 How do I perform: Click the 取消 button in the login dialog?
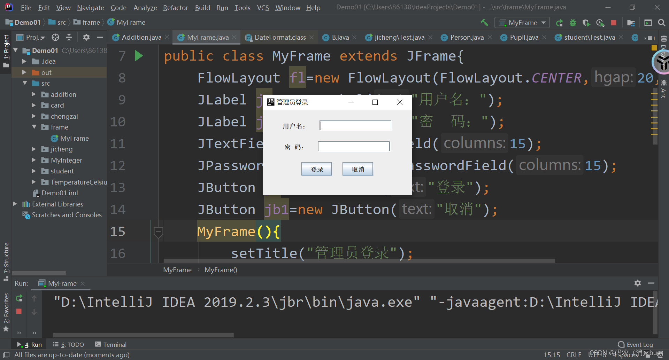(x=357, y=169)
